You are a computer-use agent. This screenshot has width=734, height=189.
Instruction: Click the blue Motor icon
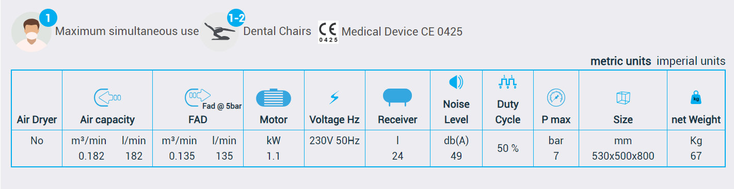tap(274, 98)
